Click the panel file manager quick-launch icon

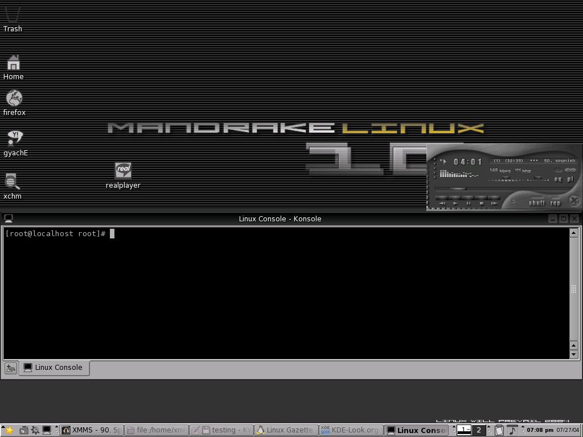point(24,430)
